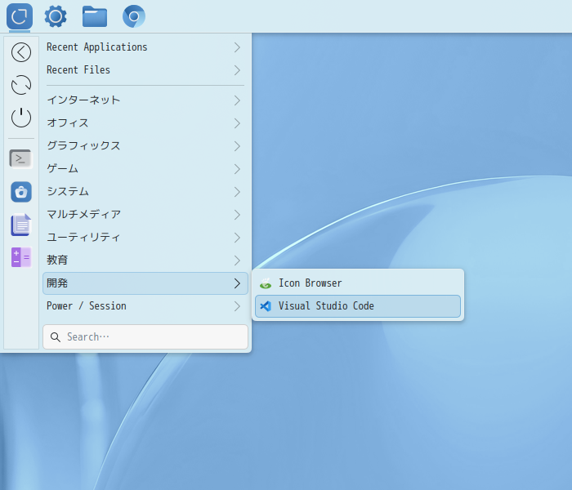Open the グラフィックス category
This screenshot has height=490, width=572.
pos(145,146)
